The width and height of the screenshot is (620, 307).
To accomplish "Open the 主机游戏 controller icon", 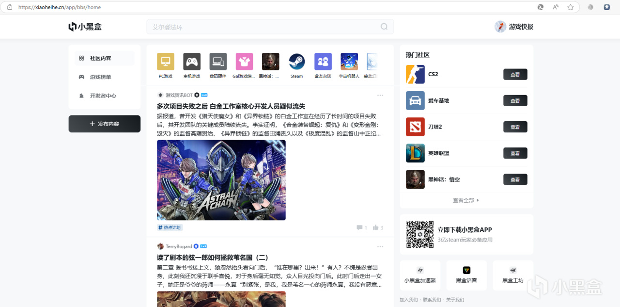I will click(x=192, y=62).
